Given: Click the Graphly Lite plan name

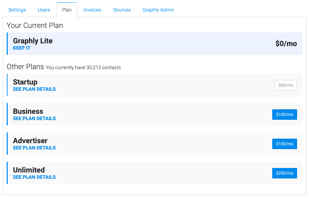Looking at the screenshot, I should point(33,41).
